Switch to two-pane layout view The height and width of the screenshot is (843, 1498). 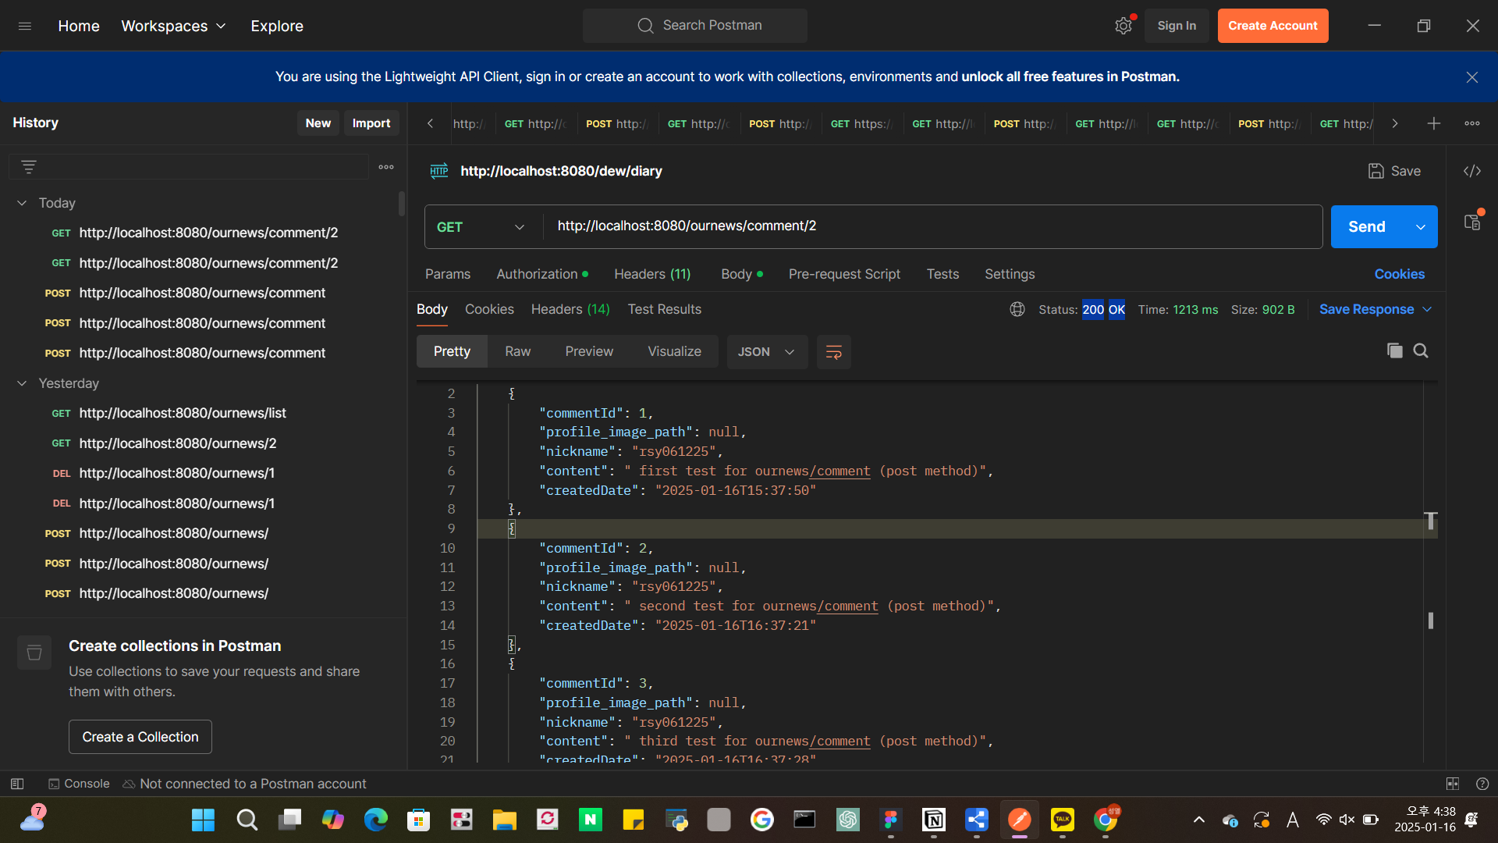tap(1453, 784)
